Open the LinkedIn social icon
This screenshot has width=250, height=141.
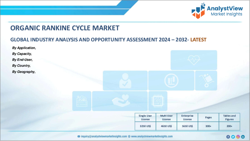tap(243, 137)
